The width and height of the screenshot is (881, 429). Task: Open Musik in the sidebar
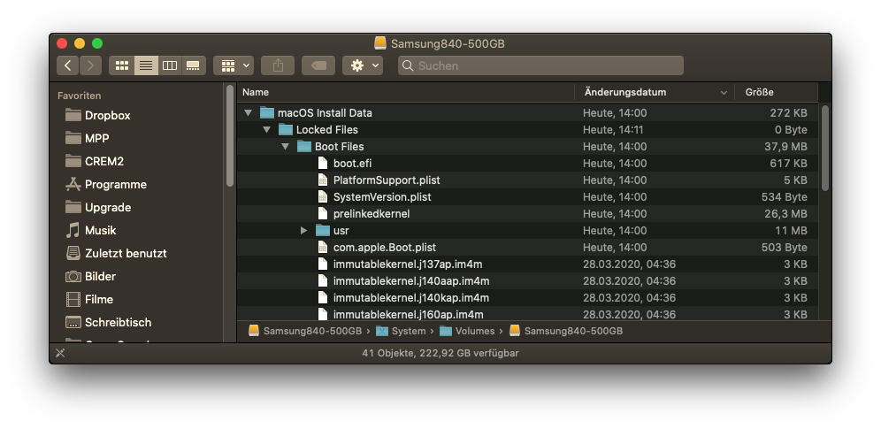pos(91,231)
